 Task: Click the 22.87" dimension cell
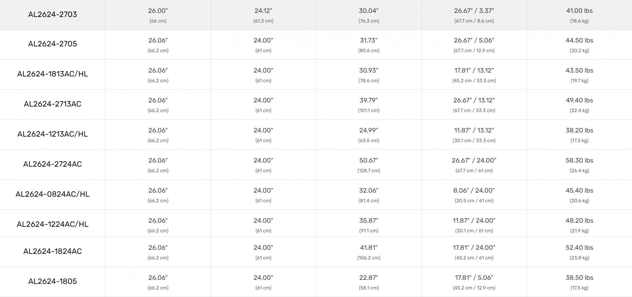coord(369,278)
